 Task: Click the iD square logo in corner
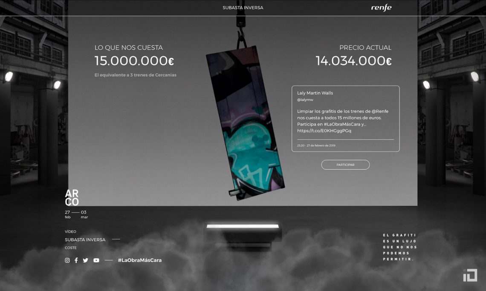[x=470, y=275]
